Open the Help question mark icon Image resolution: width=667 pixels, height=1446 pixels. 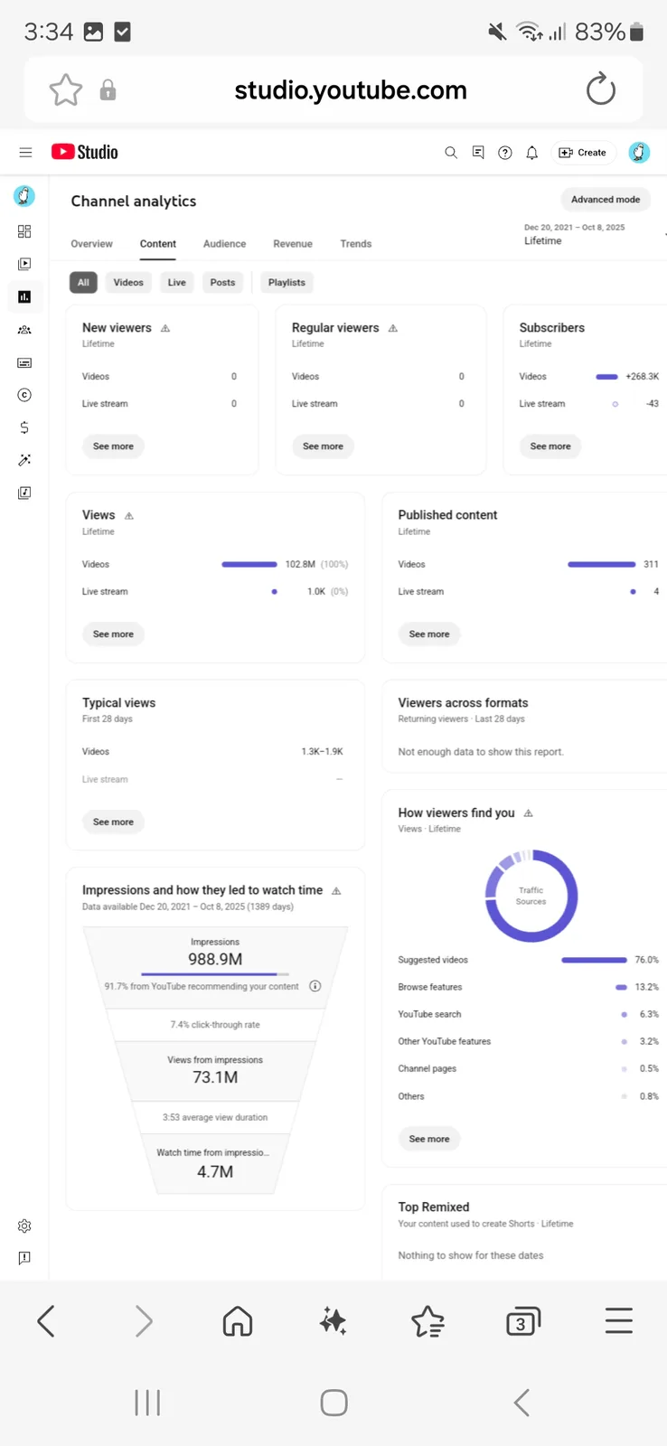pos(505,153)
